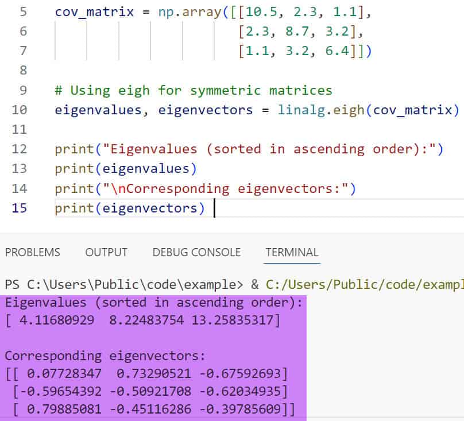Click the "Eigenvalues (sorted in ascending order):" string in code

pyautogui.click(x=268, y=149)
